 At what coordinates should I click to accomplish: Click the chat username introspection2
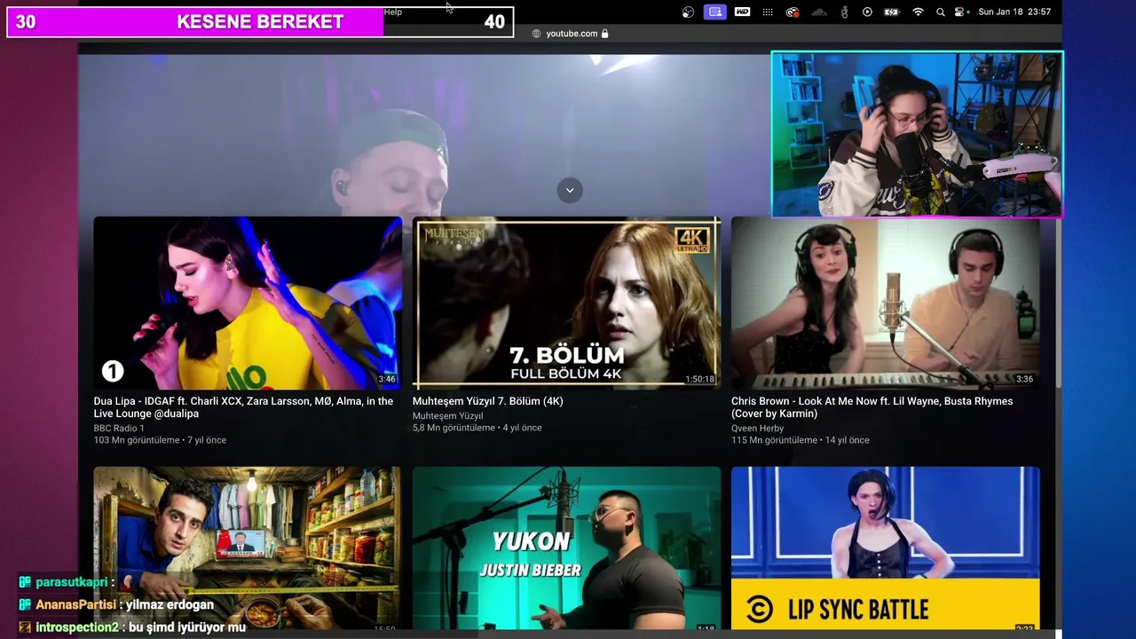77,627
